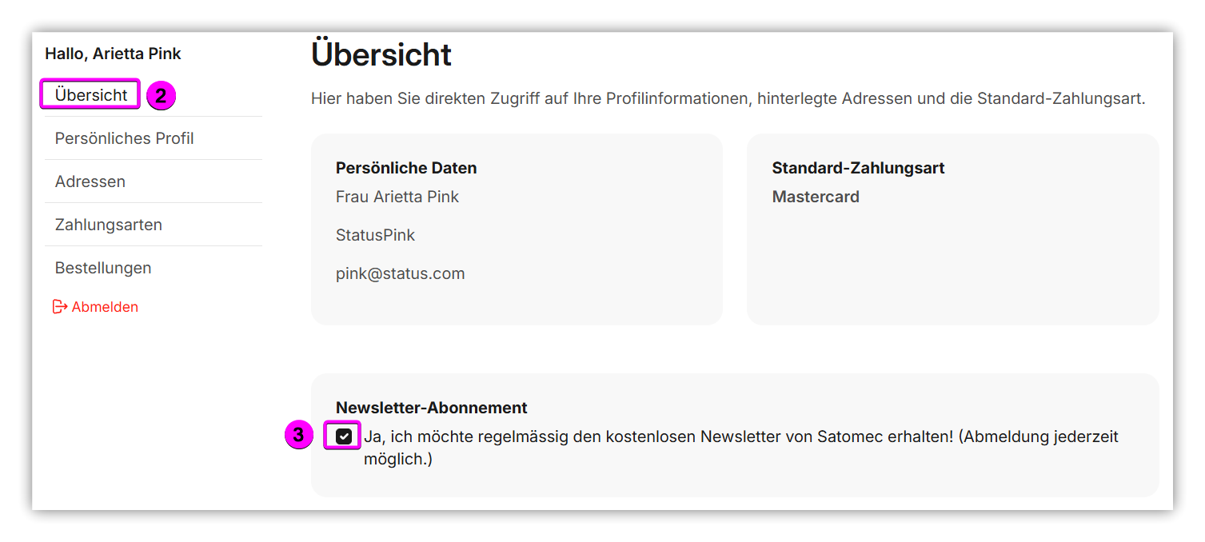
Task: Click the pink@status.com email address
Action: 400,273
